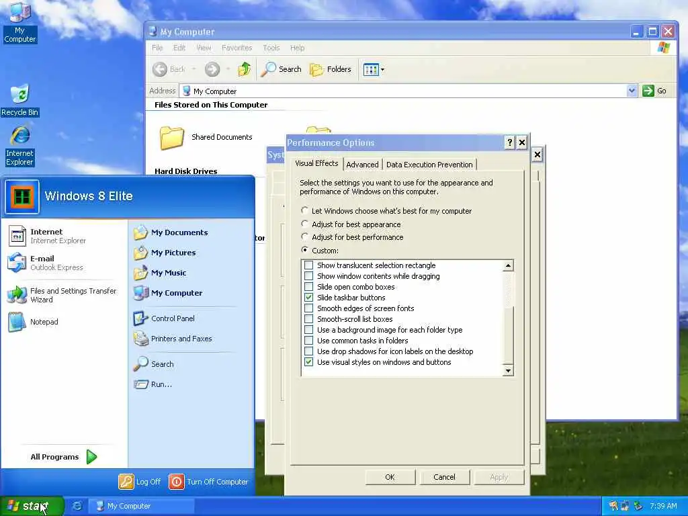688x516 pixels.
Task: Expand All Programs submenu
Action: coord(64,457)
